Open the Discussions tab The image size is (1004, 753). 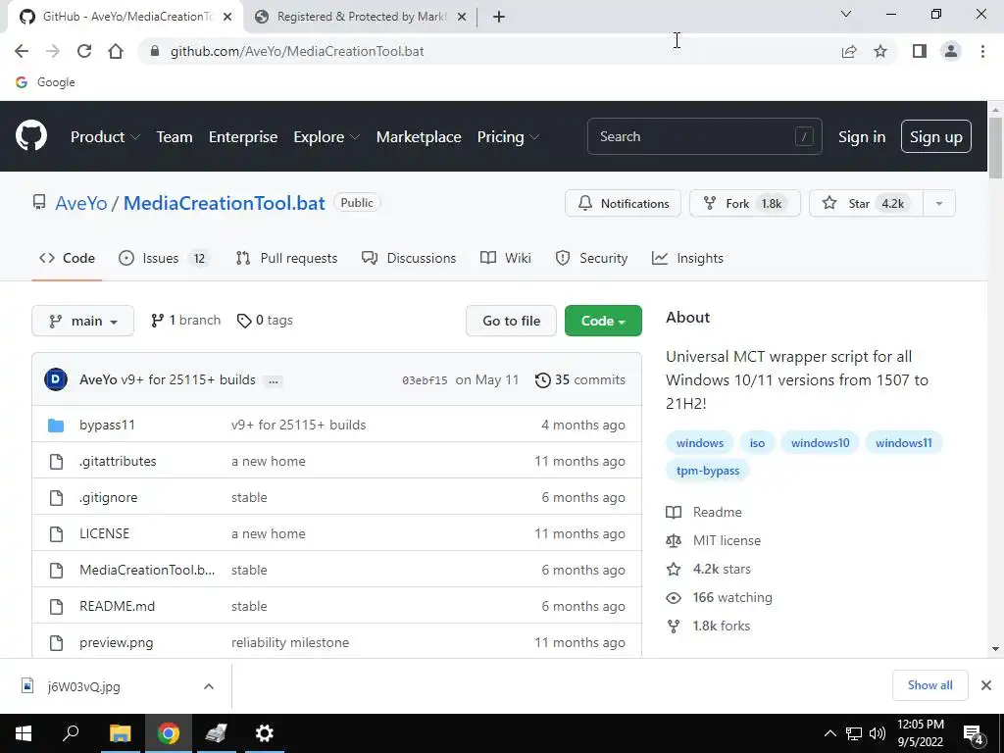point(409,258)
